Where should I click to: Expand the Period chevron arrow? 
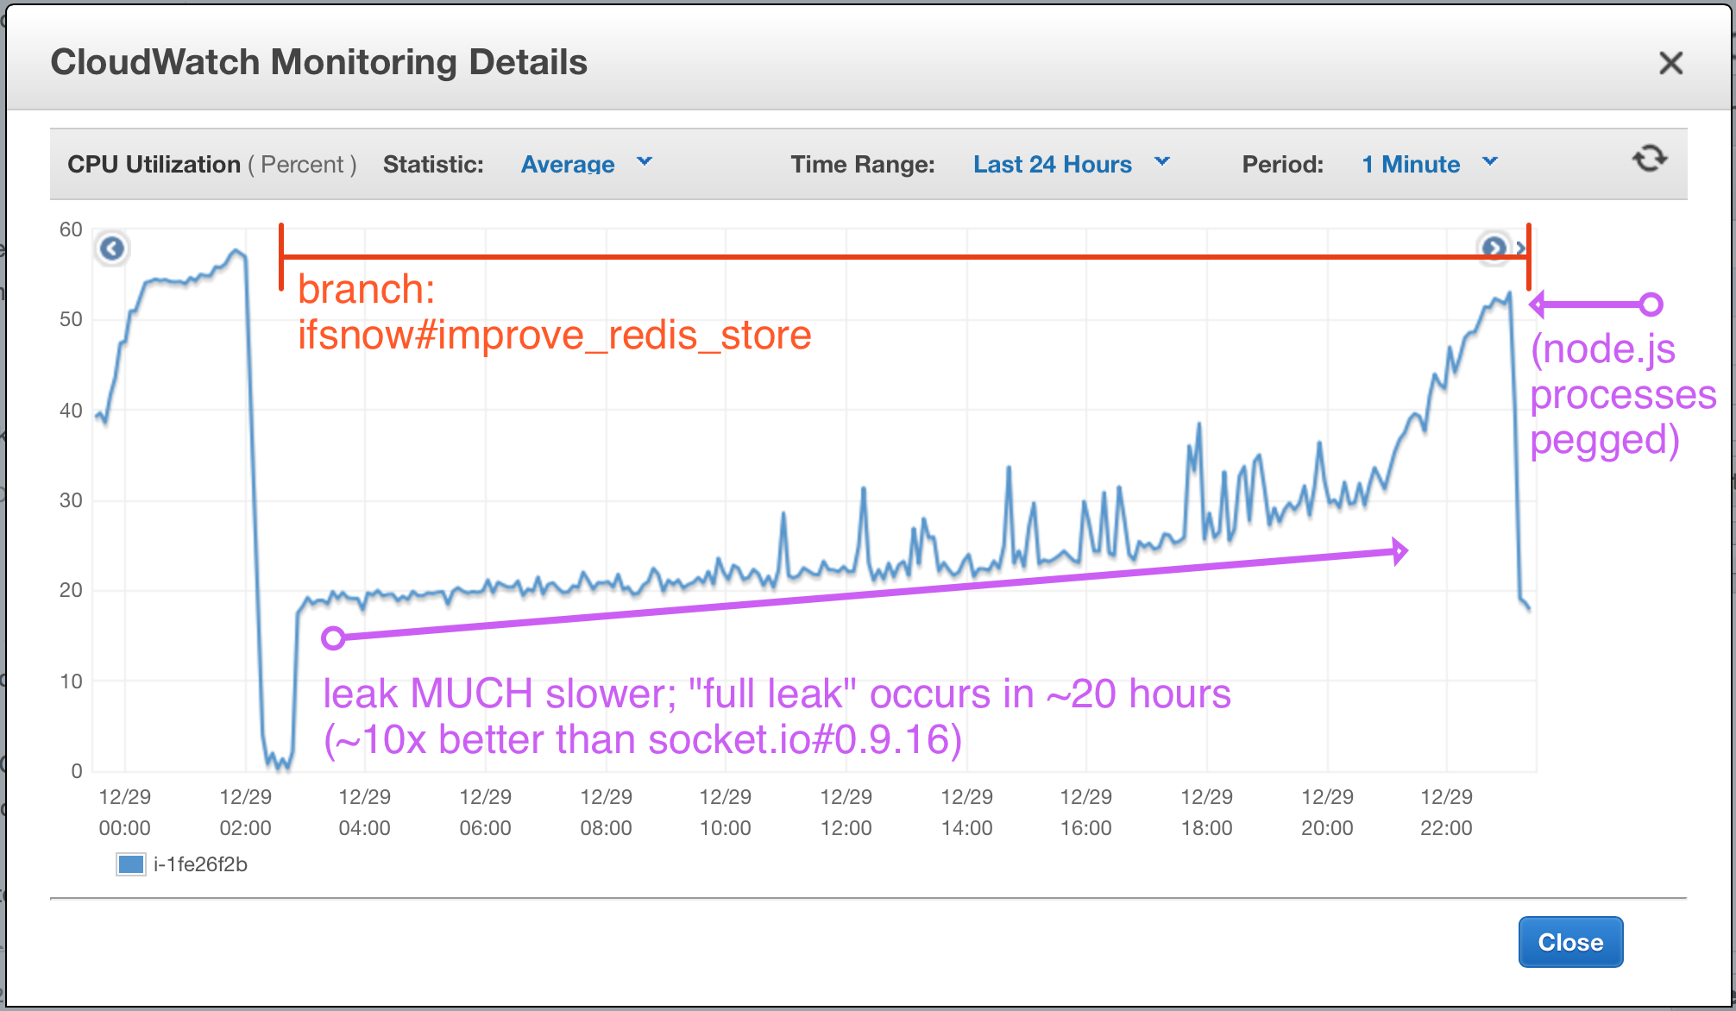pyautogui.click(x=1490, y=161)
